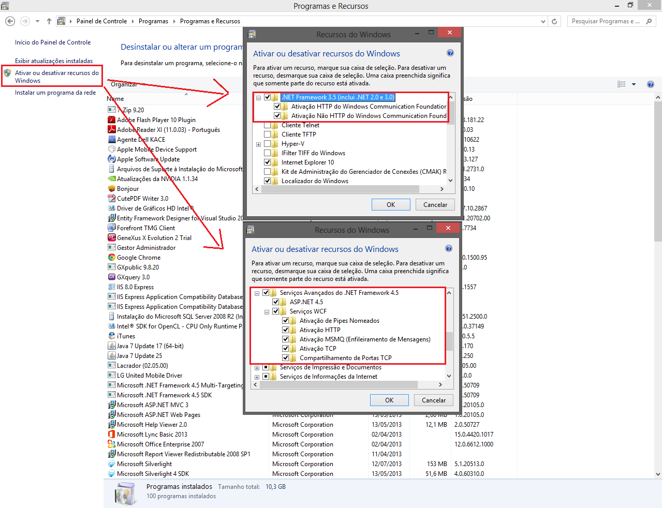The image size is (662, 508).
Task: Check the Hyper-V feature checkbox
Action: pos(268,144)
